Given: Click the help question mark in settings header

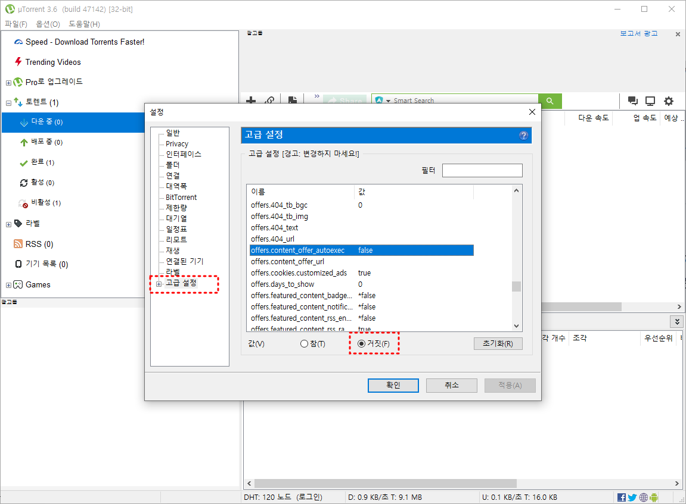Looking at the screenshot, I should (523, 136).
